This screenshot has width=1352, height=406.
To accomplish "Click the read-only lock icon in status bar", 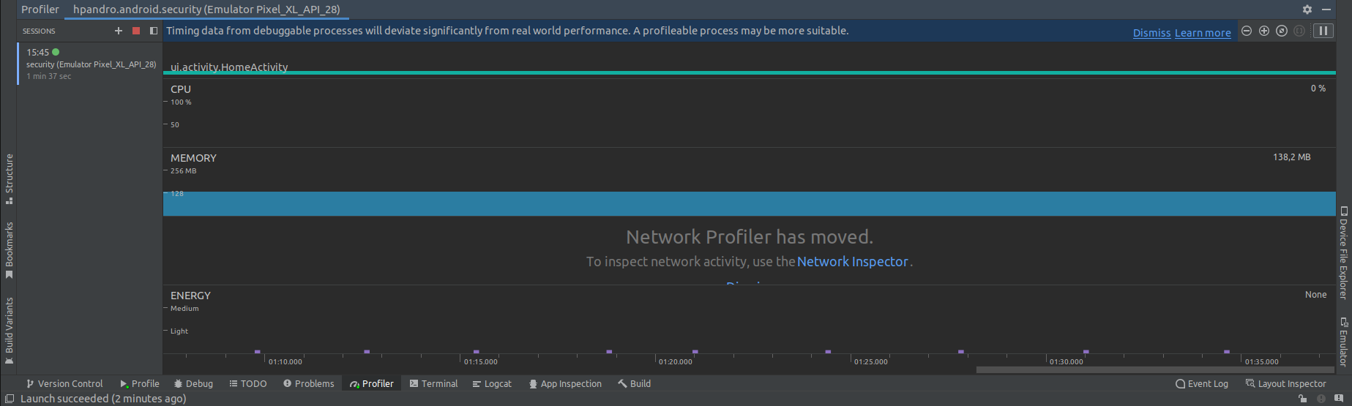I will click(1302, 399).
